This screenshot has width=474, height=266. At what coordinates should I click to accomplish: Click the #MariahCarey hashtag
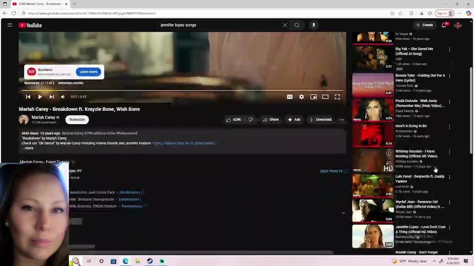tap(73, 133)
